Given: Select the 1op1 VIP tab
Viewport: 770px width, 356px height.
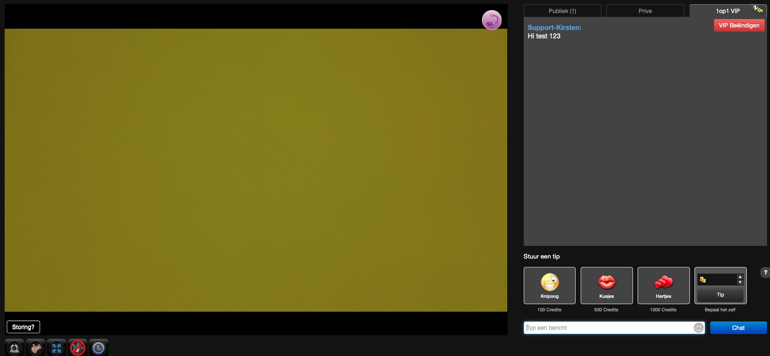Looking at the screenshot, I should 727,11.
